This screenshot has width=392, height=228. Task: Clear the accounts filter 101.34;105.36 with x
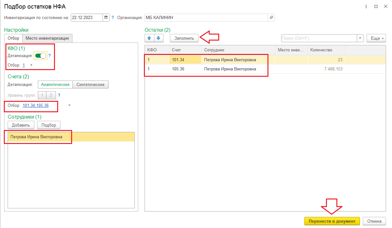(x=69, y=105)
